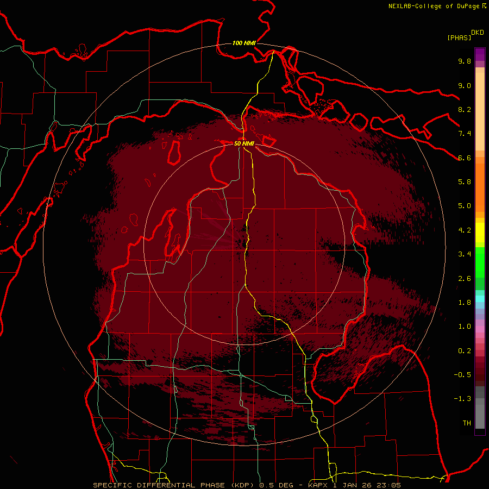This screenshot has height=489, width=489.
Task: Click the KAPX station identifier in the caption
Action: pyautogui.click(x=318, y=485)
